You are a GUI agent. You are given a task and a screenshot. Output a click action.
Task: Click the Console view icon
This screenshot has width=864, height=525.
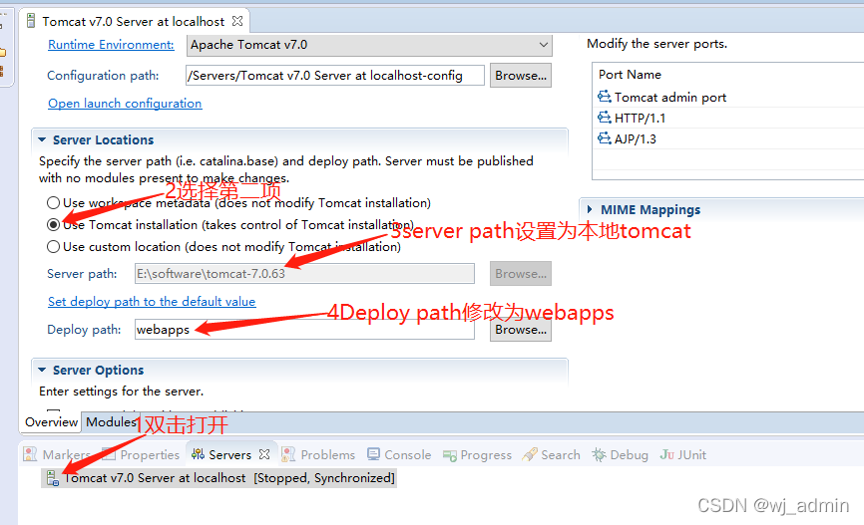tap(373, 454)
